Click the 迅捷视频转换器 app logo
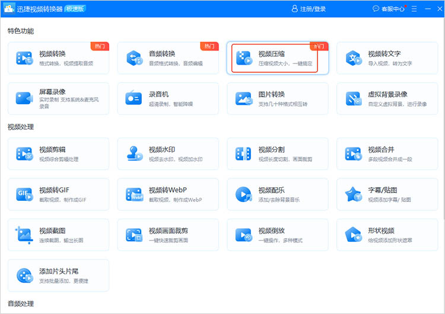Image resolution: width=445 pixels, height=314 pixels. 9,8
